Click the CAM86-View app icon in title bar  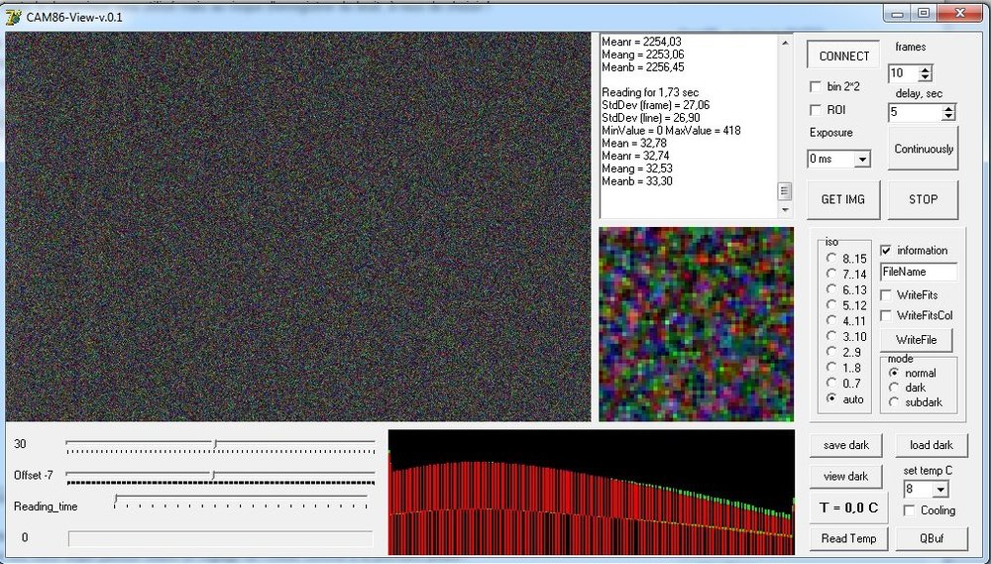click(13, 17)
